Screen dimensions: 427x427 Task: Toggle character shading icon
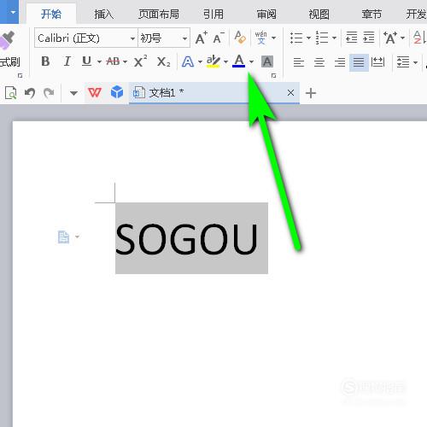coord(267,61)
